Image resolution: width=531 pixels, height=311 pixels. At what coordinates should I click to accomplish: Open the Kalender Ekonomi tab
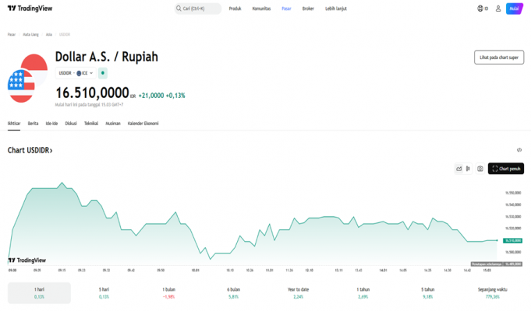(143, 124)
